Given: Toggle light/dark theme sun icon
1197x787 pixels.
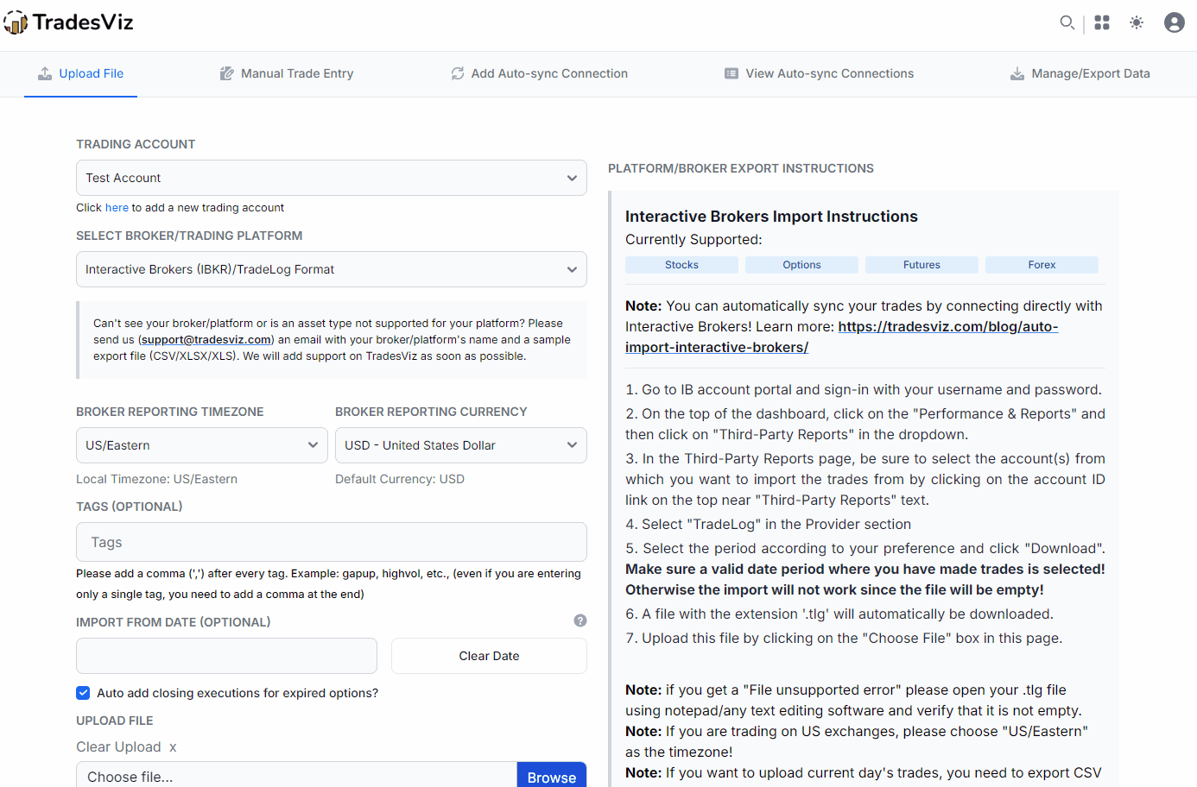Looking at the screenshot, I should 1137,22.
